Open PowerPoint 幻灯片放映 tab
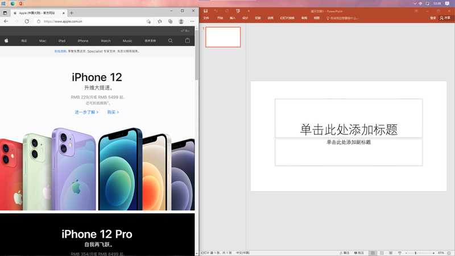Viewport: 455px width, 256px height. [287, 18]
